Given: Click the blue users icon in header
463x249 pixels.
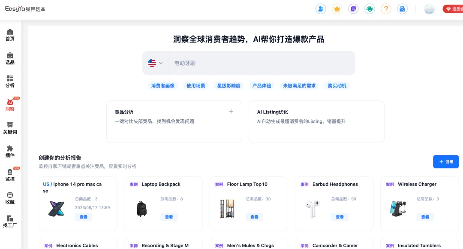Looking at the screenshot, I should 321,9.
